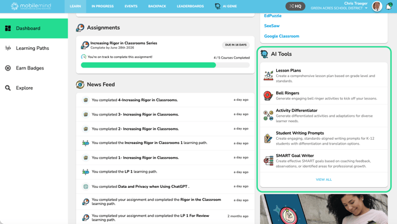Click badge icon for 2- Increasing Rigor entry
Screen dimensions: 397x224
pos(85,129)
